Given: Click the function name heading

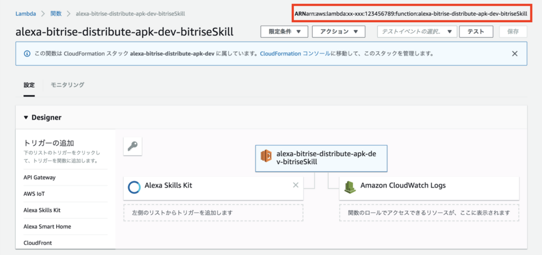Looking at the screenshot, I should pos(124,32).
